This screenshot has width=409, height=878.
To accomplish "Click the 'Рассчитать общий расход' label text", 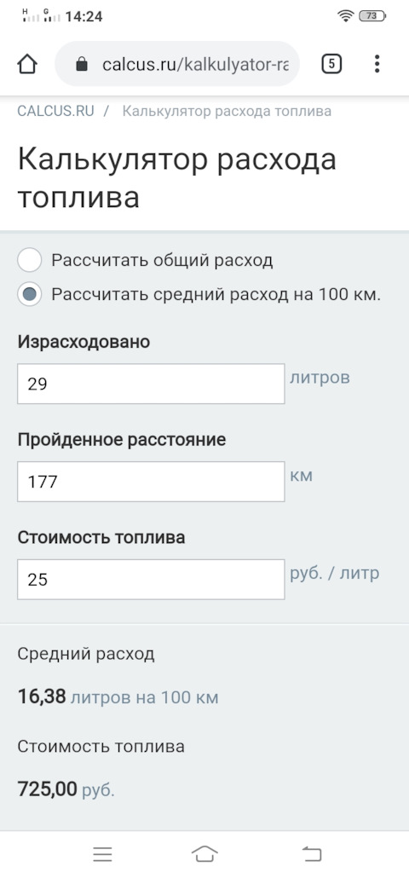I will (x=162, y=260).
